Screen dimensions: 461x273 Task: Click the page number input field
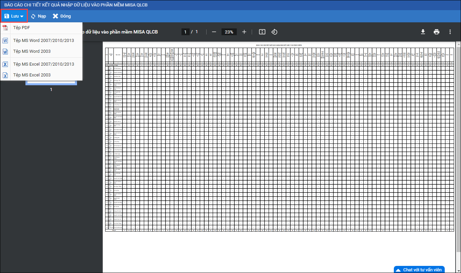click(185, 32)
